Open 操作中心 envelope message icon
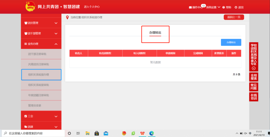 pyautogui.click(x=190, y=7)
